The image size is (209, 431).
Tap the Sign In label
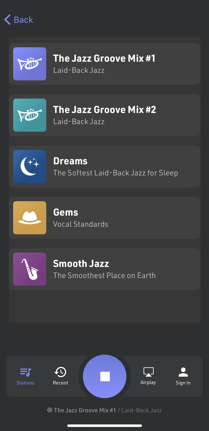pyautogui.click(x=183, y=383)
